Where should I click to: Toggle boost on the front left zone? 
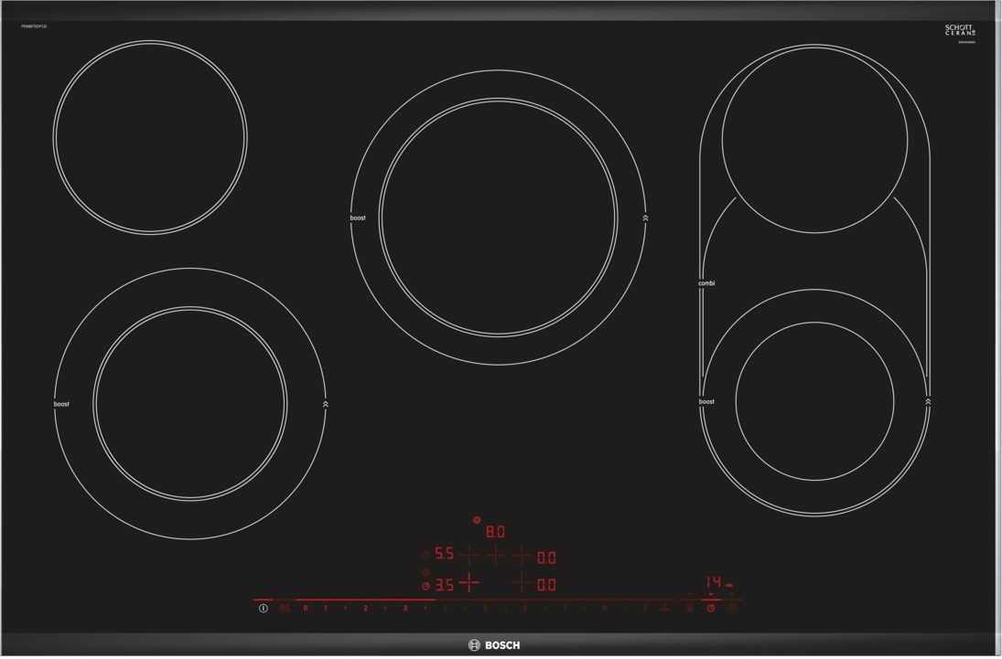[61, 405]
